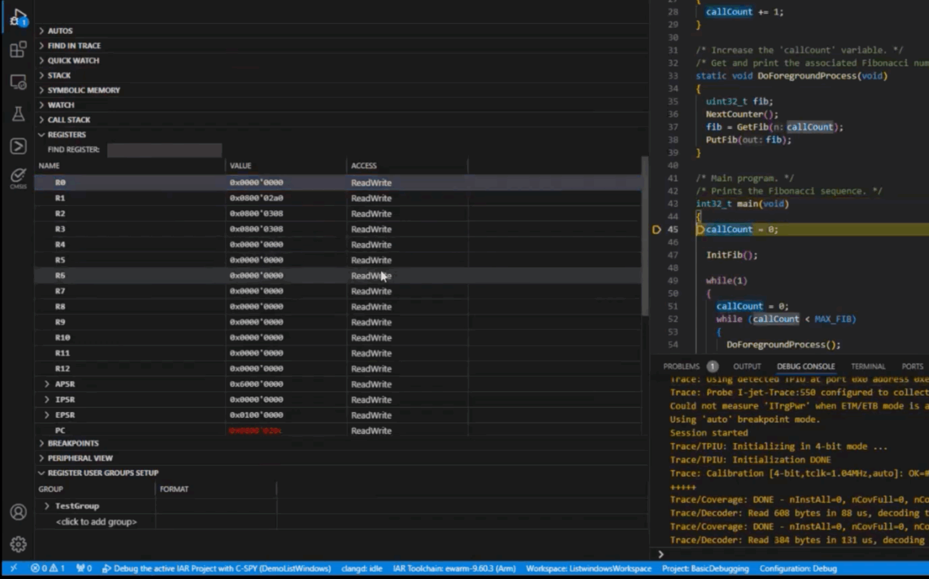Click the Find Register input field
This screenshot has width=929, height=579.
tap(165, 150)
